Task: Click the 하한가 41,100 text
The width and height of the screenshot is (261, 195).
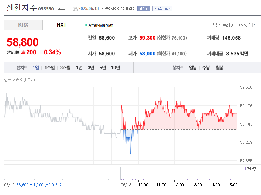Action: 172,54
